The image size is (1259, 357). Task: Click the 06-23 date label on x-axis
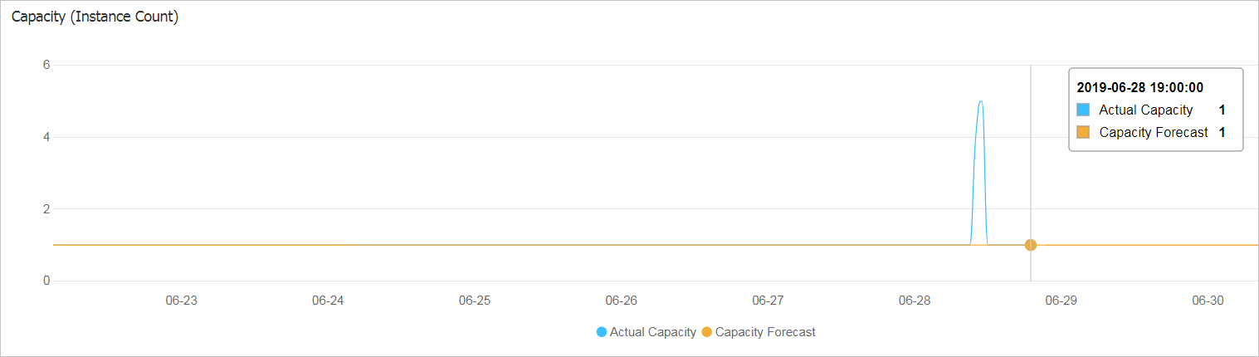[x=182, y=301]
